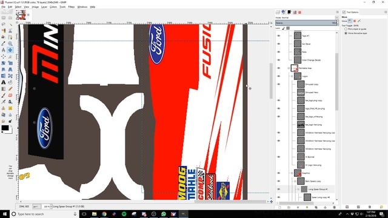
Task: Select the Color Change Decals layer
Action: [311, 60]
